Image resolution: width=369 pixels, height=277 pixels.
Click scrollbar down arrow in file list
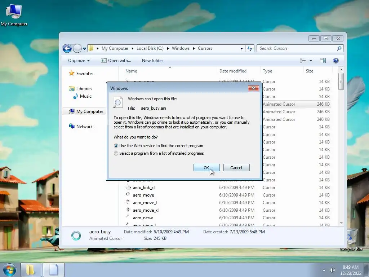pyautogui.click(x=341, y=223)
